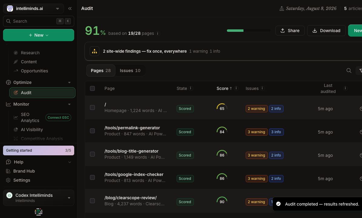Image resolution: width=362 pixels, height=218 pixels.
Task: Click the Share button
Action: 290,31
